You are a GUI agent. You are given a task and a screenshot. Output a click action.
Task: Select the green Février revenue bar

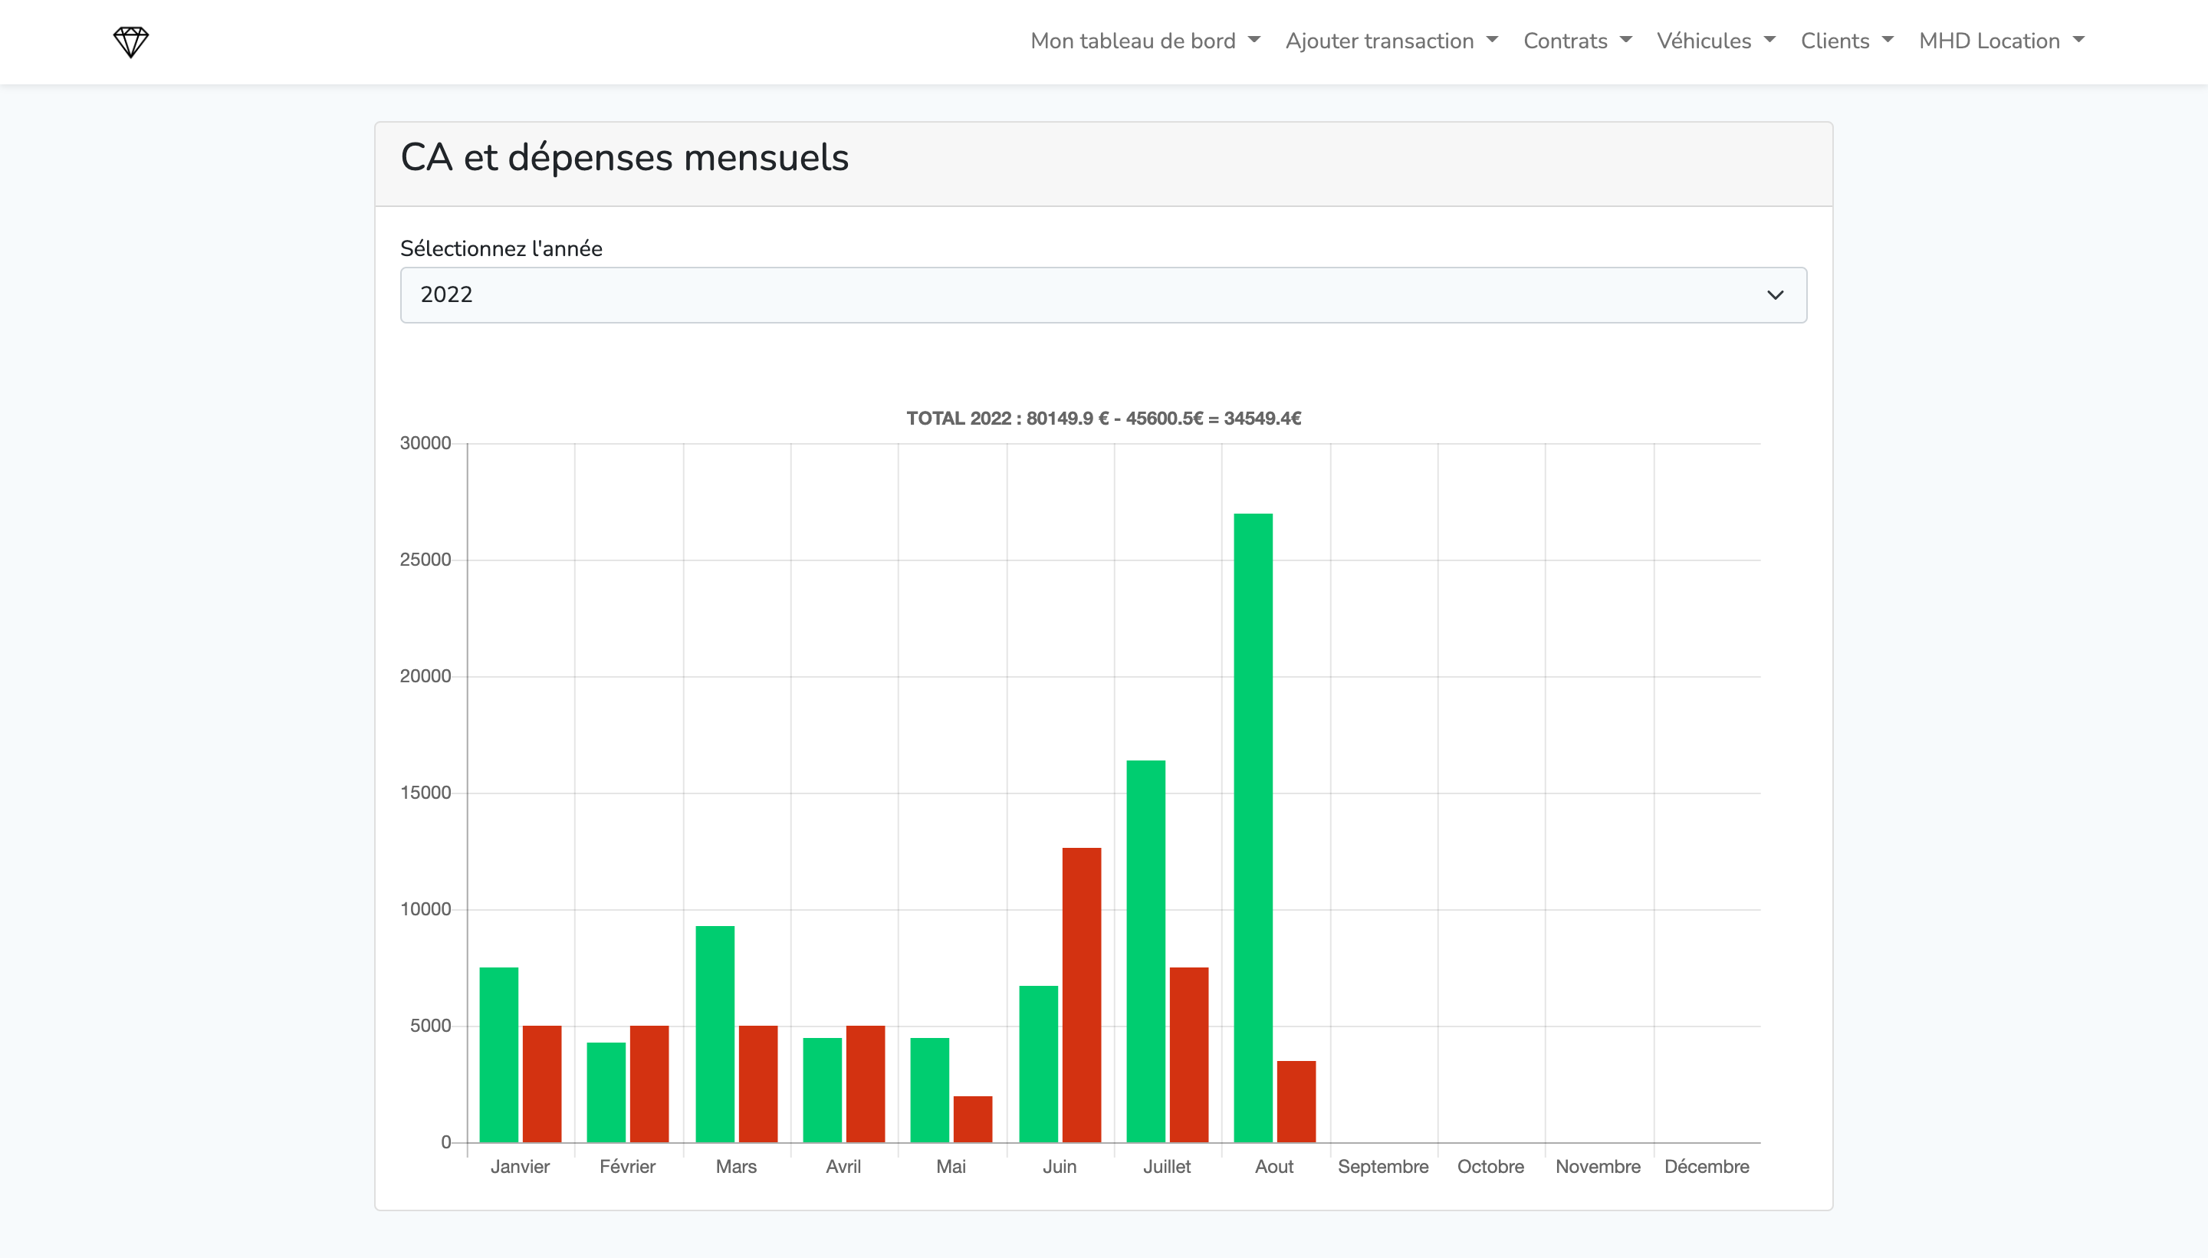pos(606,1092)
